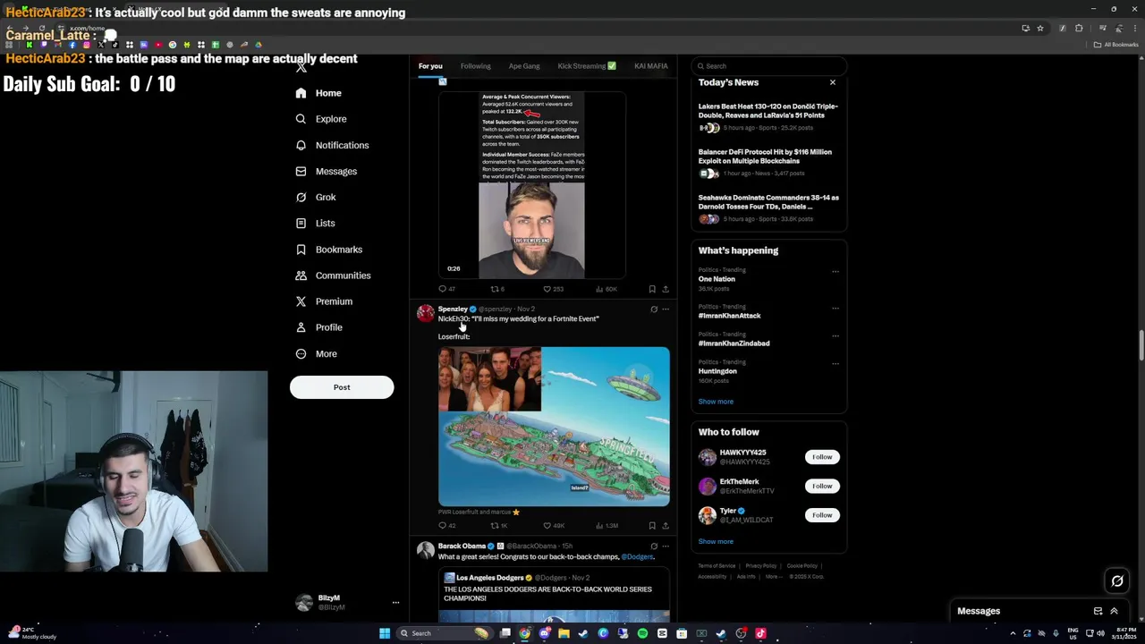Open BilzyM account menu dots

395,603
